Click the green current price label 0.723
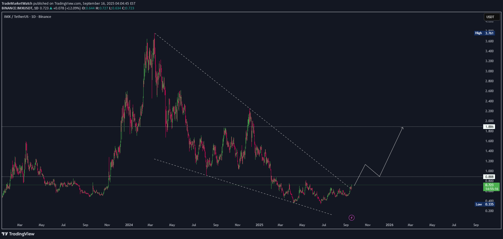The width and height of the screenshot is (503, 239). tap(491, 187)
